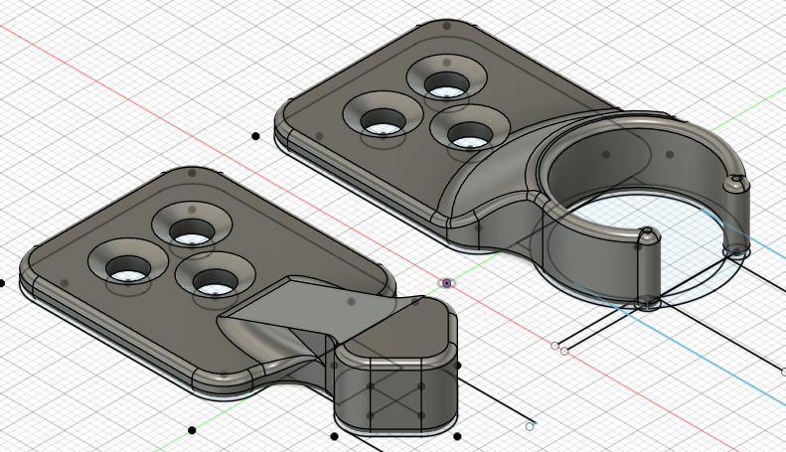Select the top countersunk hole on ring bracket
Viewport: 786px width, 452px height.
447,78
